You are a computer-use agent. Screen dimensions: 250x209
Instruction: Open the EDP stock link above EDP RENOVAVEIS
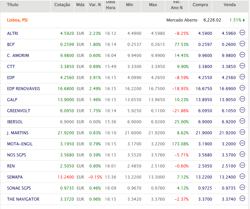(11, 77)
